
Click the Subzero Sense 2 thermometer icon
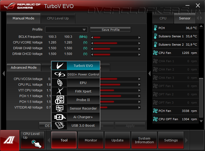point(155,45)
